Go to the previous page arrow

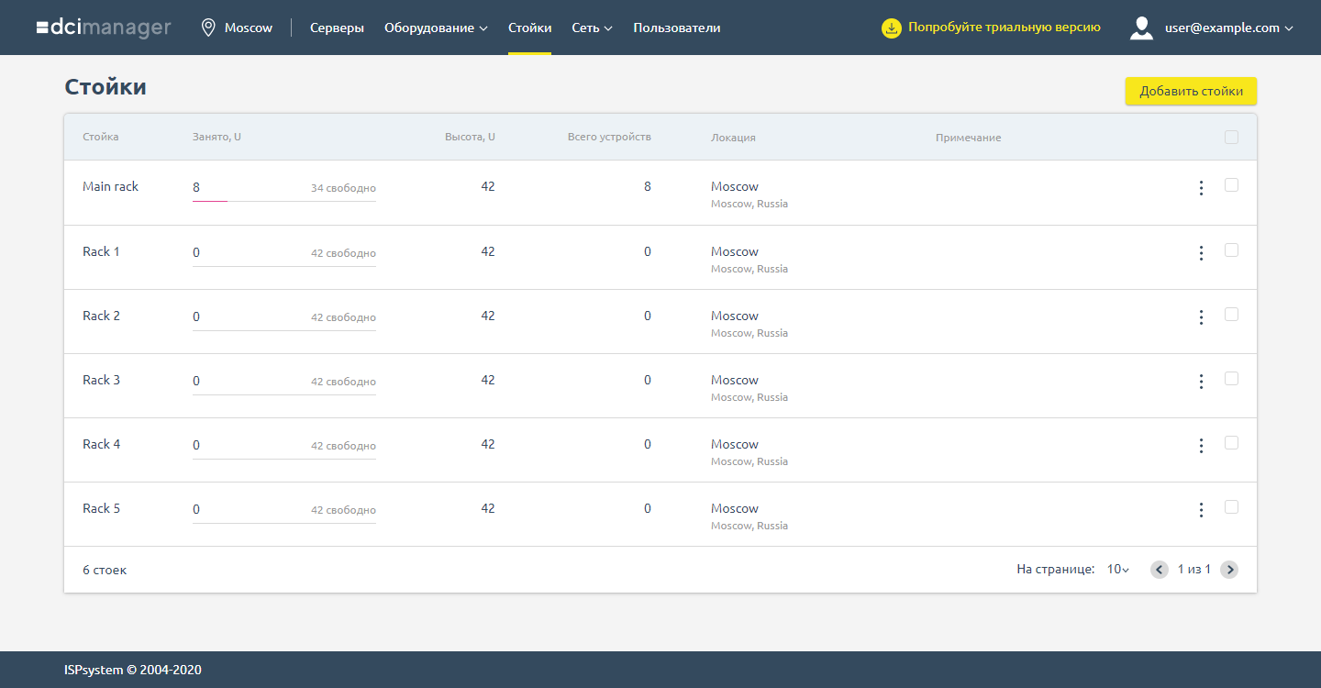tap(1160, 570)
